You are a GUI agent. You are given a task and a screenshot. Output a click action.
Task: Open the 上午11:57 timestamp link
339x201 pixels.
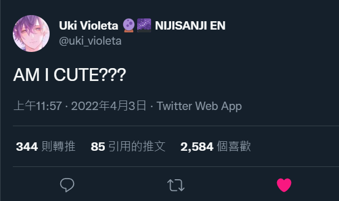[x=37, y=106]
